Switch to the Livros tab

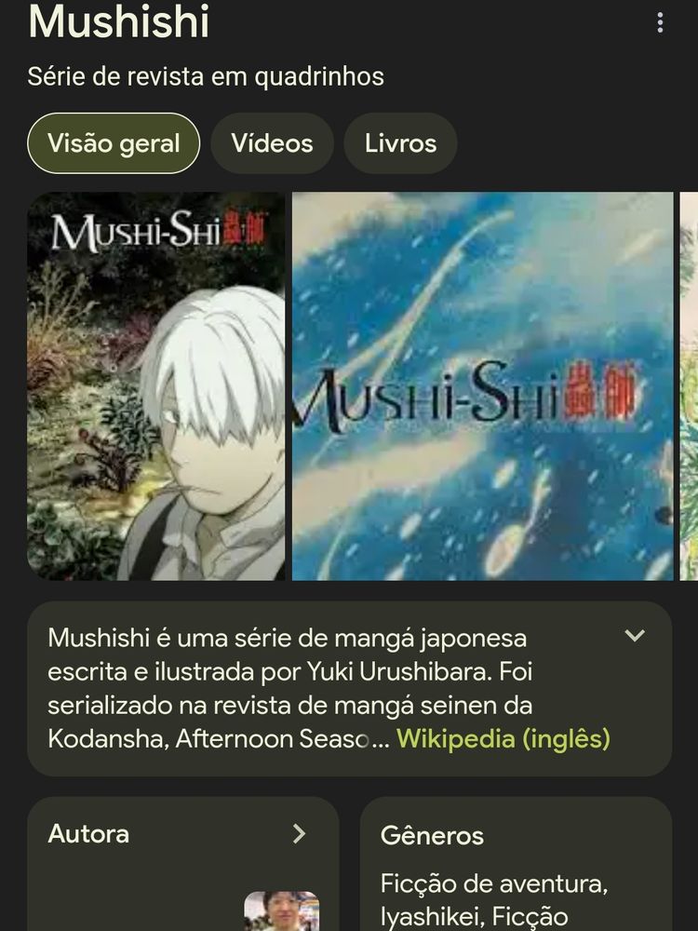(x=400, y=143)
